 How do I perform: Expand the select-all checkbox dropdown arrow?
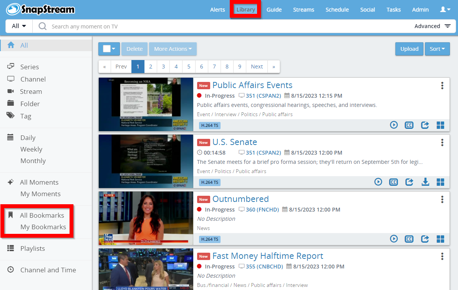tap(114, 49)
